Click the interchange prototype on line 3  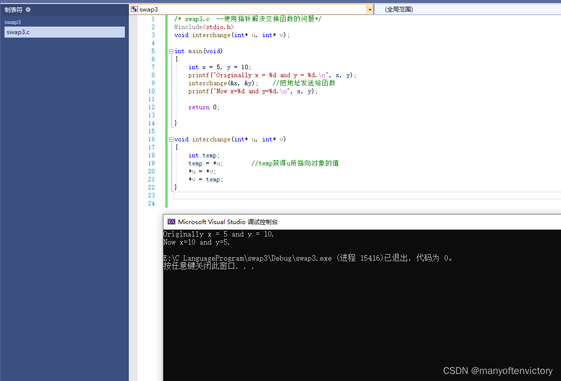[x=232, y=35]
